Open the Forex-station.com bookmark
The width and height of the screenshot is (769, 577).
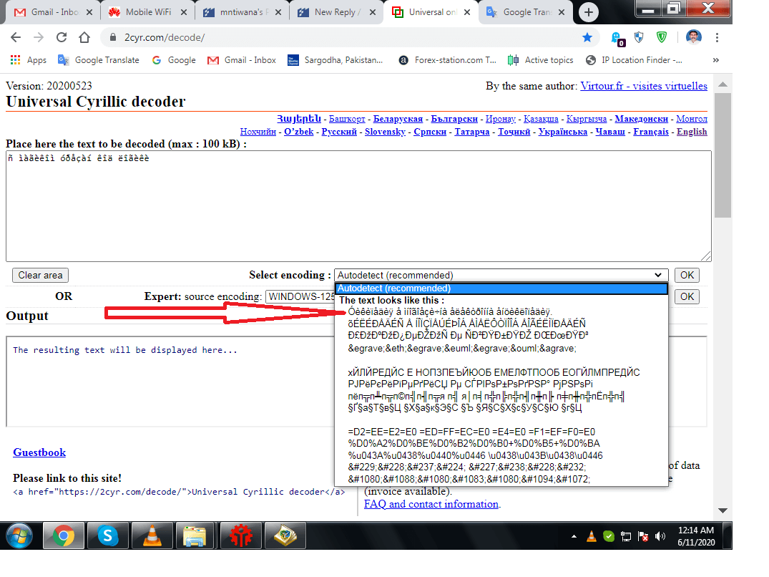coord(447,60)
